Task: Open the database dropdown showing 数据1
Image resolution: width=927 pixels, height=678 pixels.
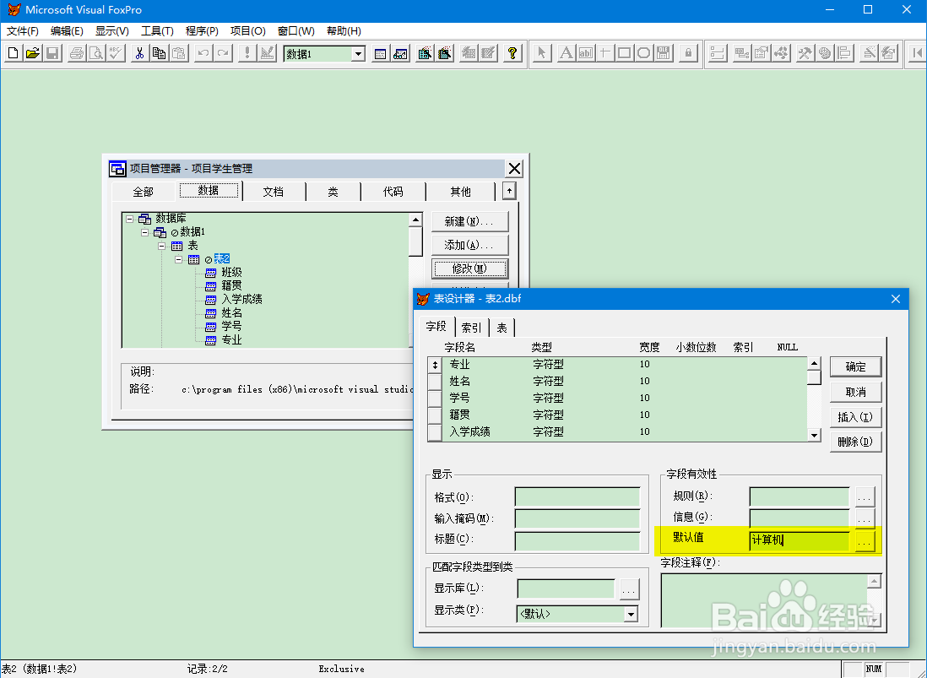Action: (358, 54)
